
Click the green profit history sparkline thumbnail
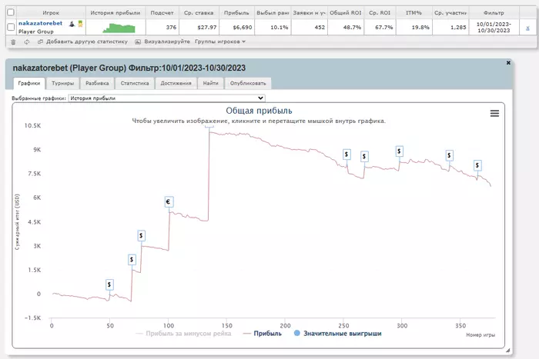click(x=119, y=28)
